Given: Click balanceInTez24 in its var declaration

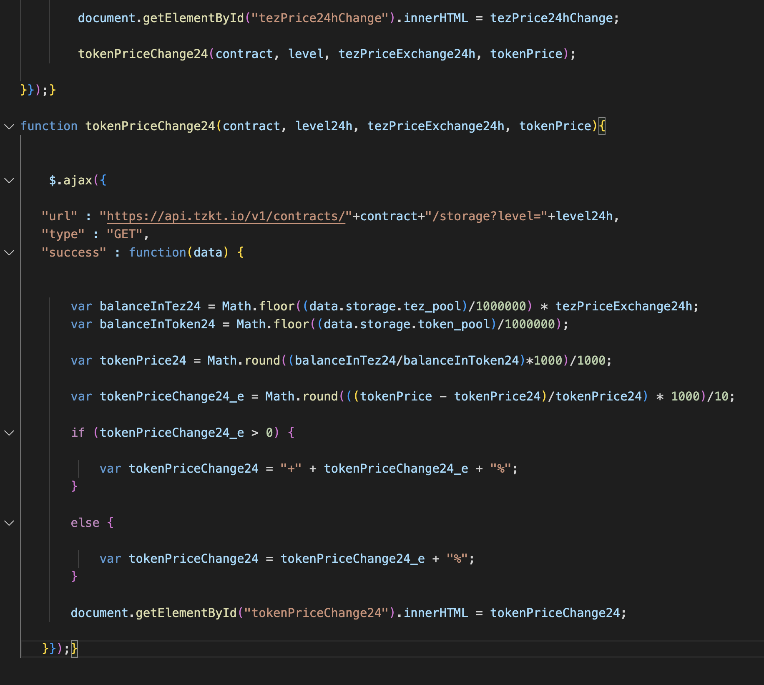Looking at the screenshot, I should pyautogui.click(x=150, y=307).
